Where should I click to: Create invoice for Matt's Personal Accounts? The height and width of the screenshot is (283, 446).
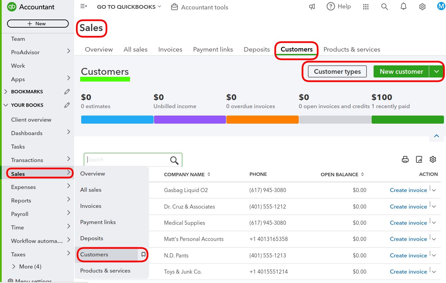pyautogui.click(x=408, y=239)
